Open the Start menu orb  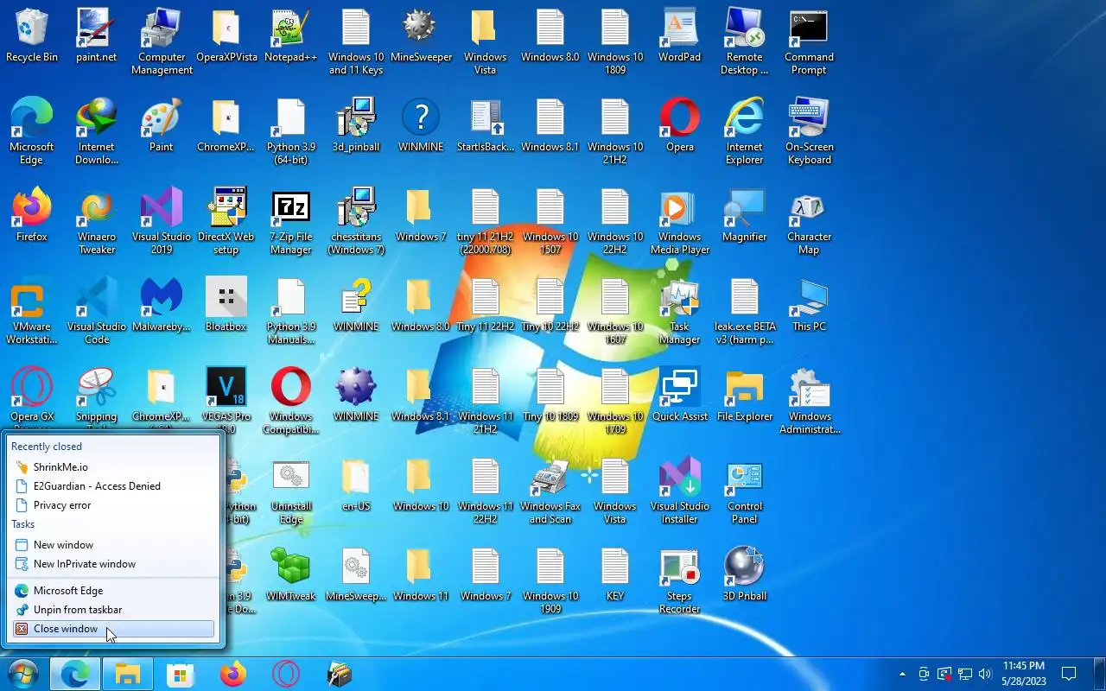tap(22, 674)
